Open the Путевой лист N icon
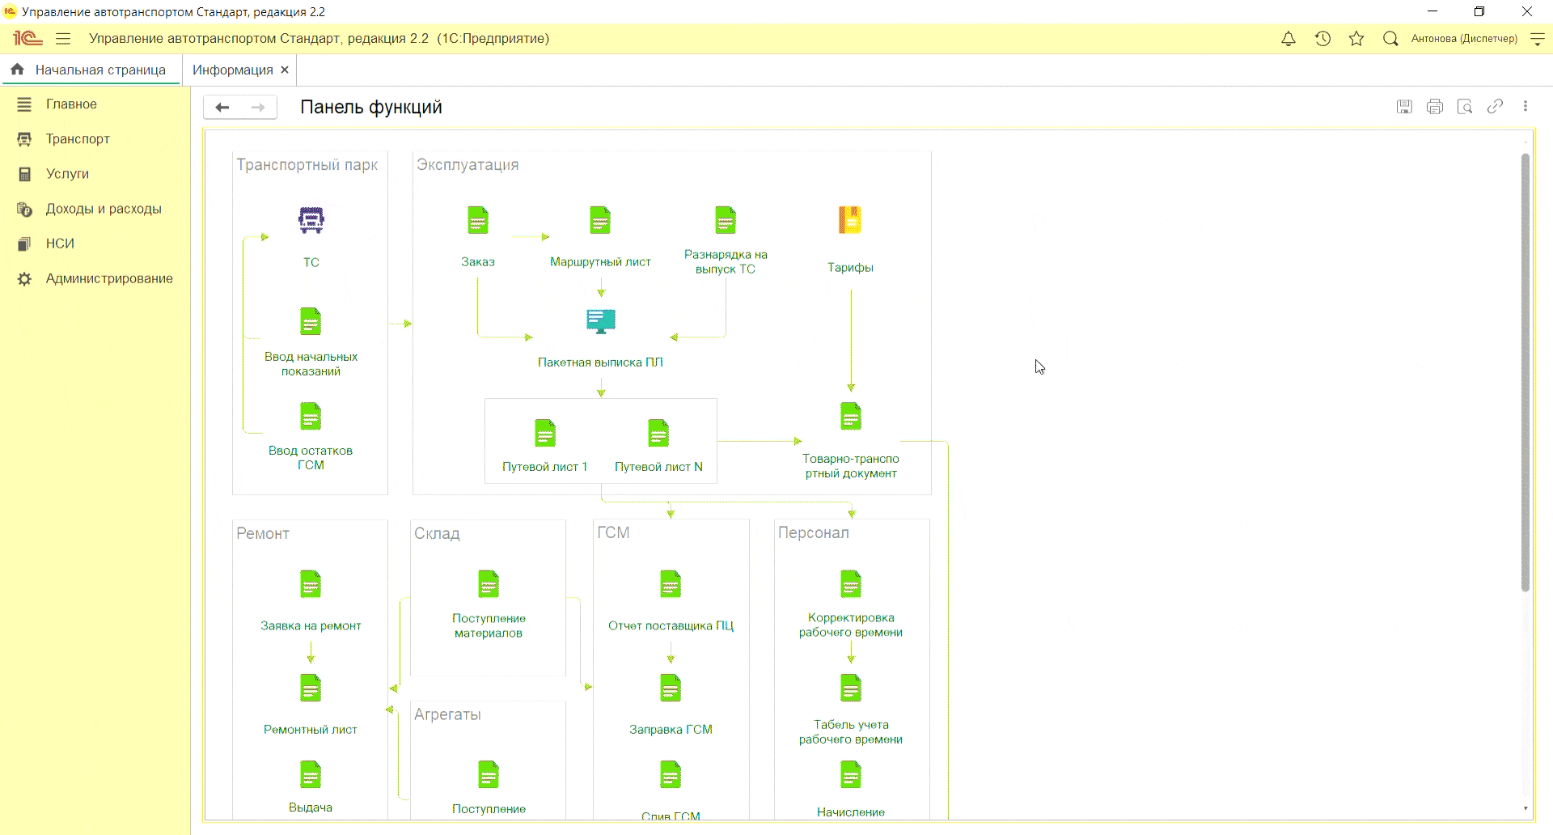The height and width of the screenshot is (835, 1553). click(658, 433)
